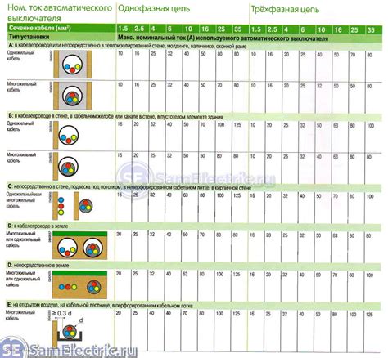Click the SamElectric.ru watermark in table center
This screenshot has width=388, height=358.
(196, 177)
